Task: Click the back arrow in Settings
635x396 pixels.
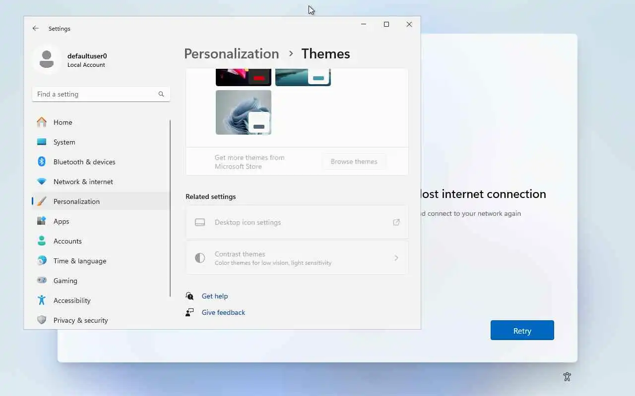Action: (x=36, y=29)
